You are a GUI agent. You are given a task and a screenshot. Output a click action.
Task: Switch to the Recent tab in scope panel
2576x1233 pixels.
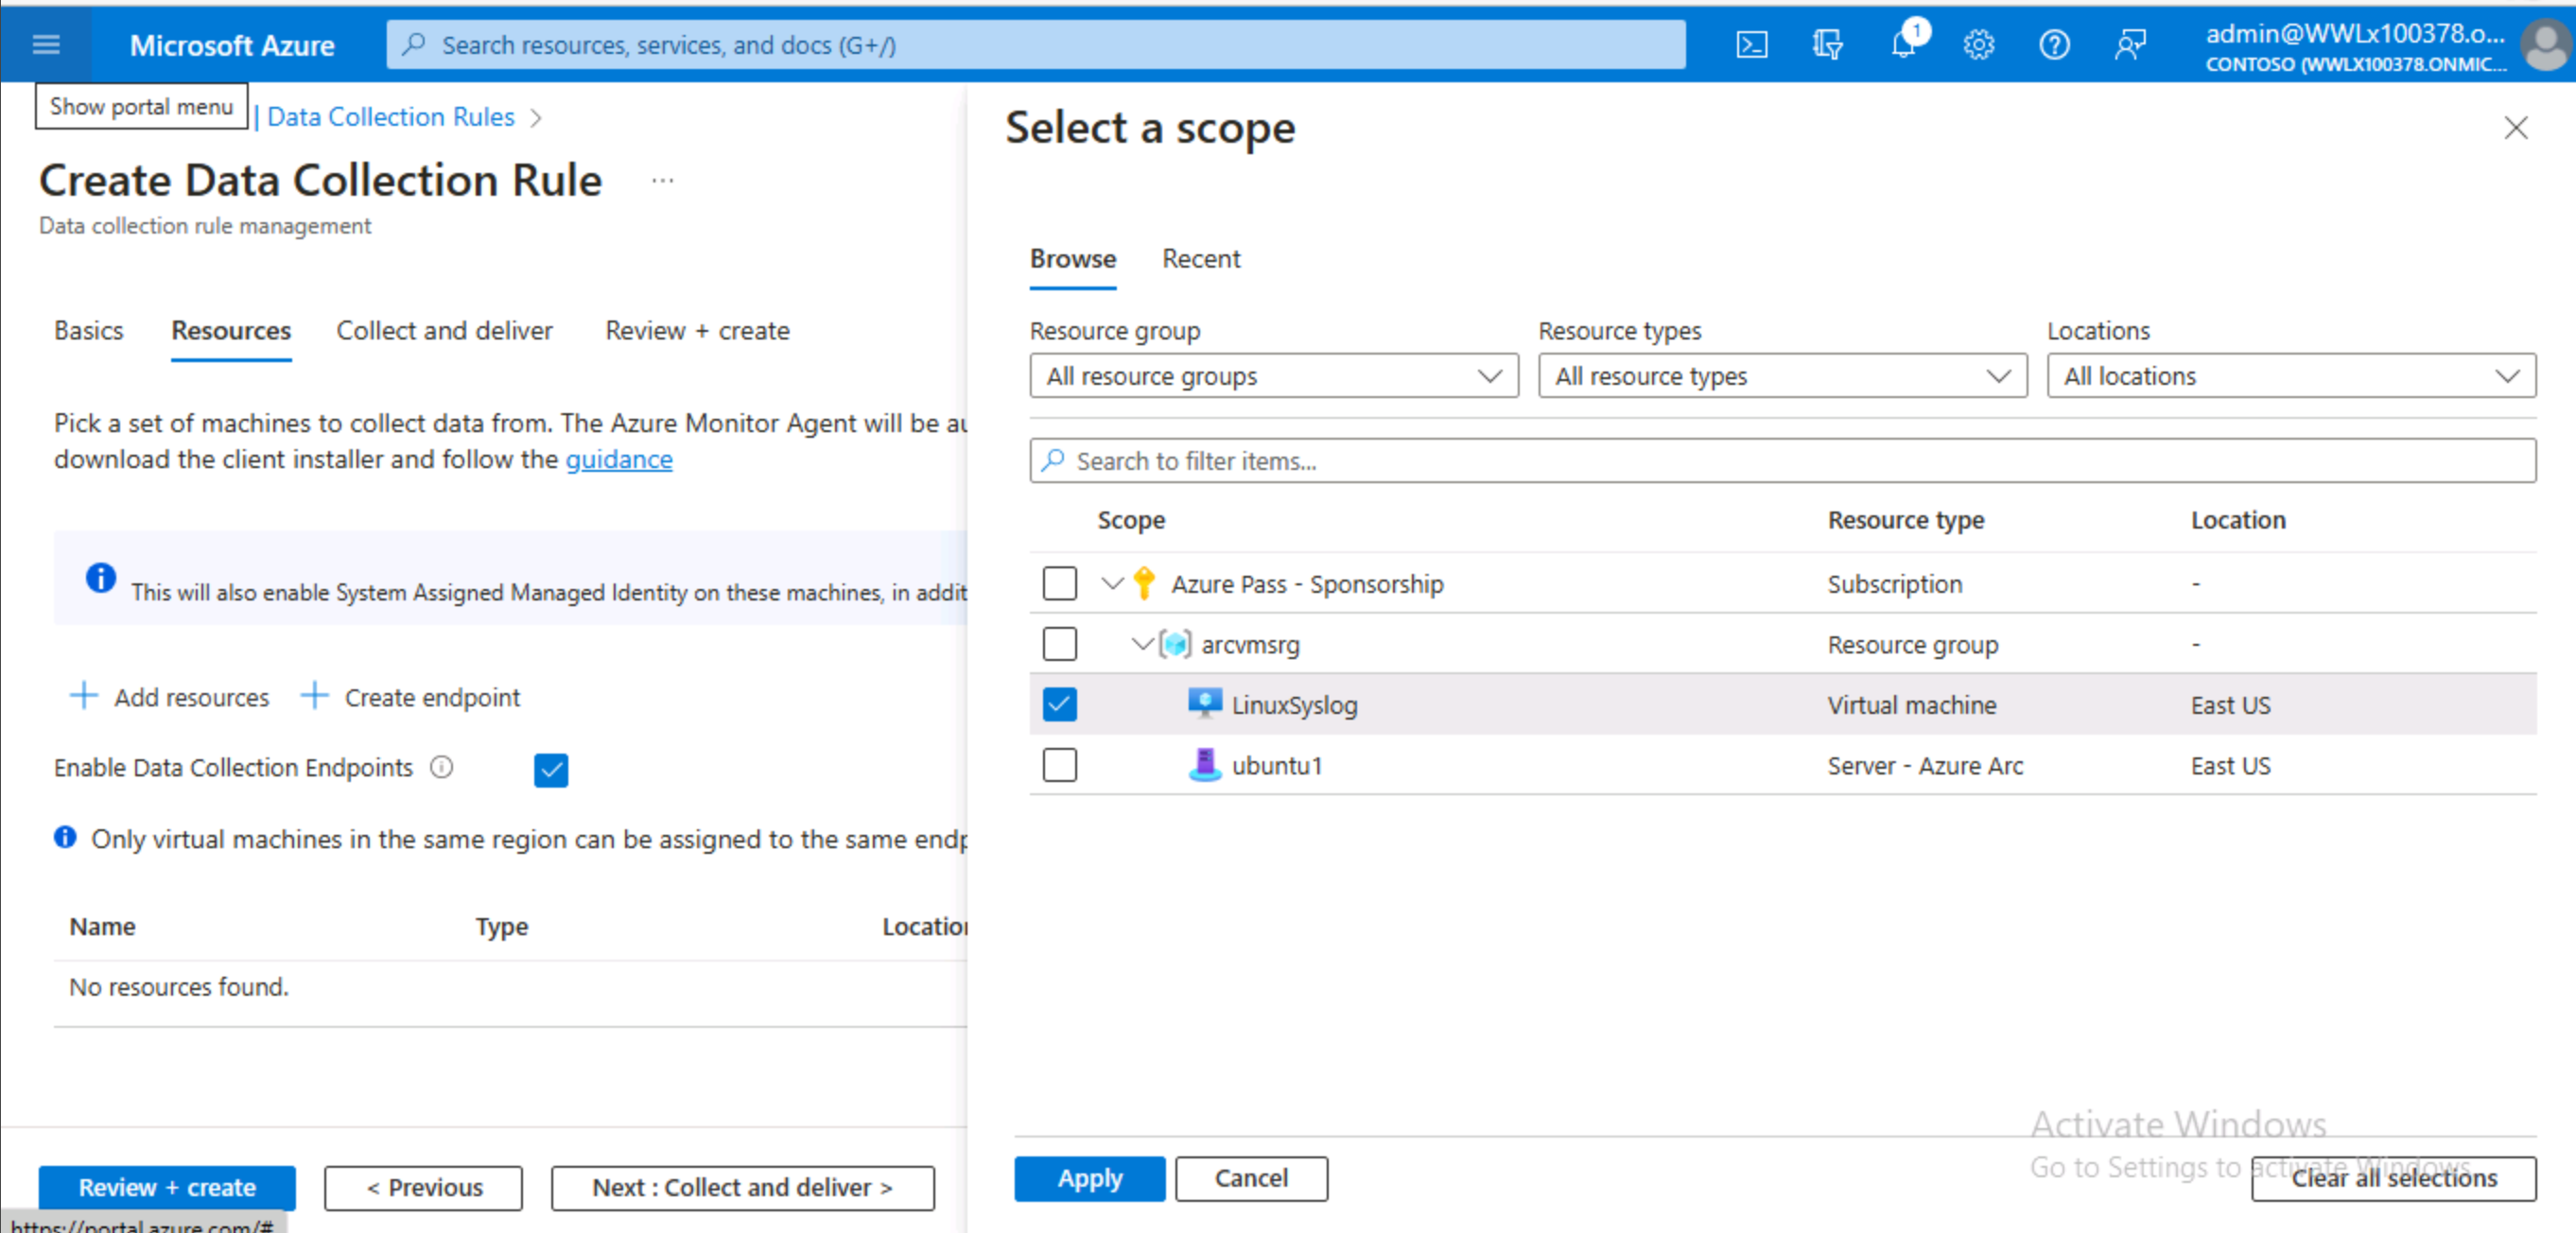(1199, 258)
